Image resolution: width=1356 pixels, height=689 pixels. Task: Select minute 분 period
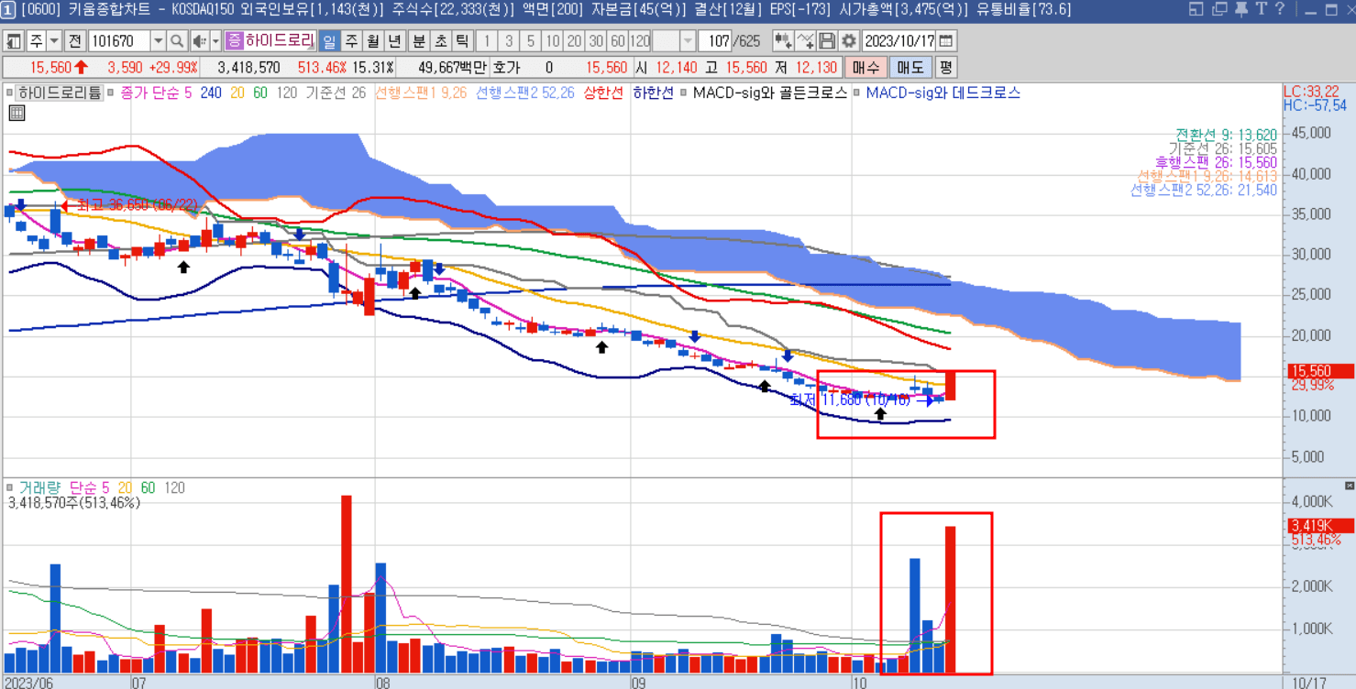click(x=419, y=41)
